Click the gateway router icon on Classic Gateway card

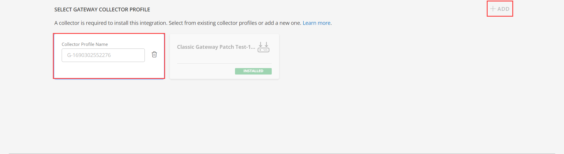click(263, 47)
